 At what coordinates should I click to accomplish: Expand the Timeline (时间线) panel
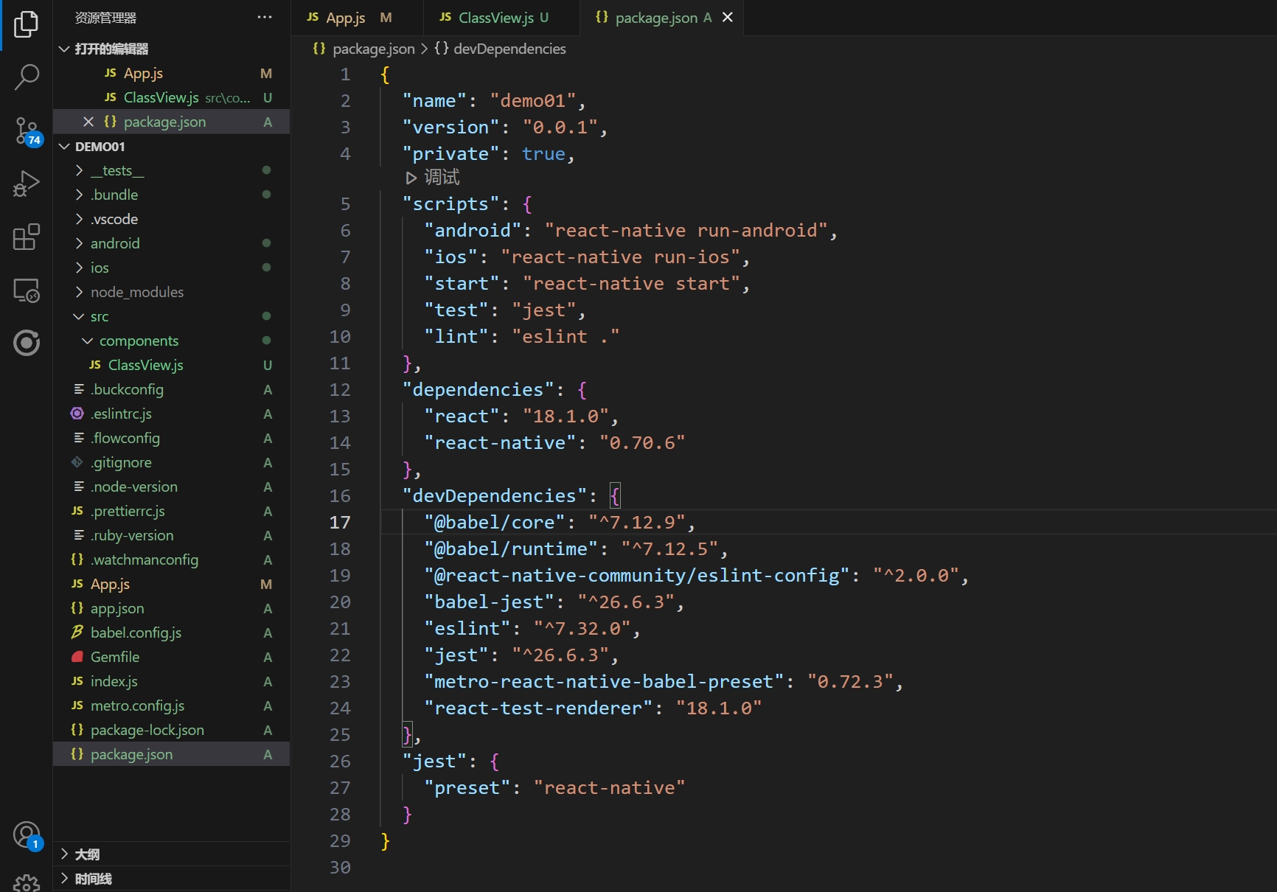(171, 878)
